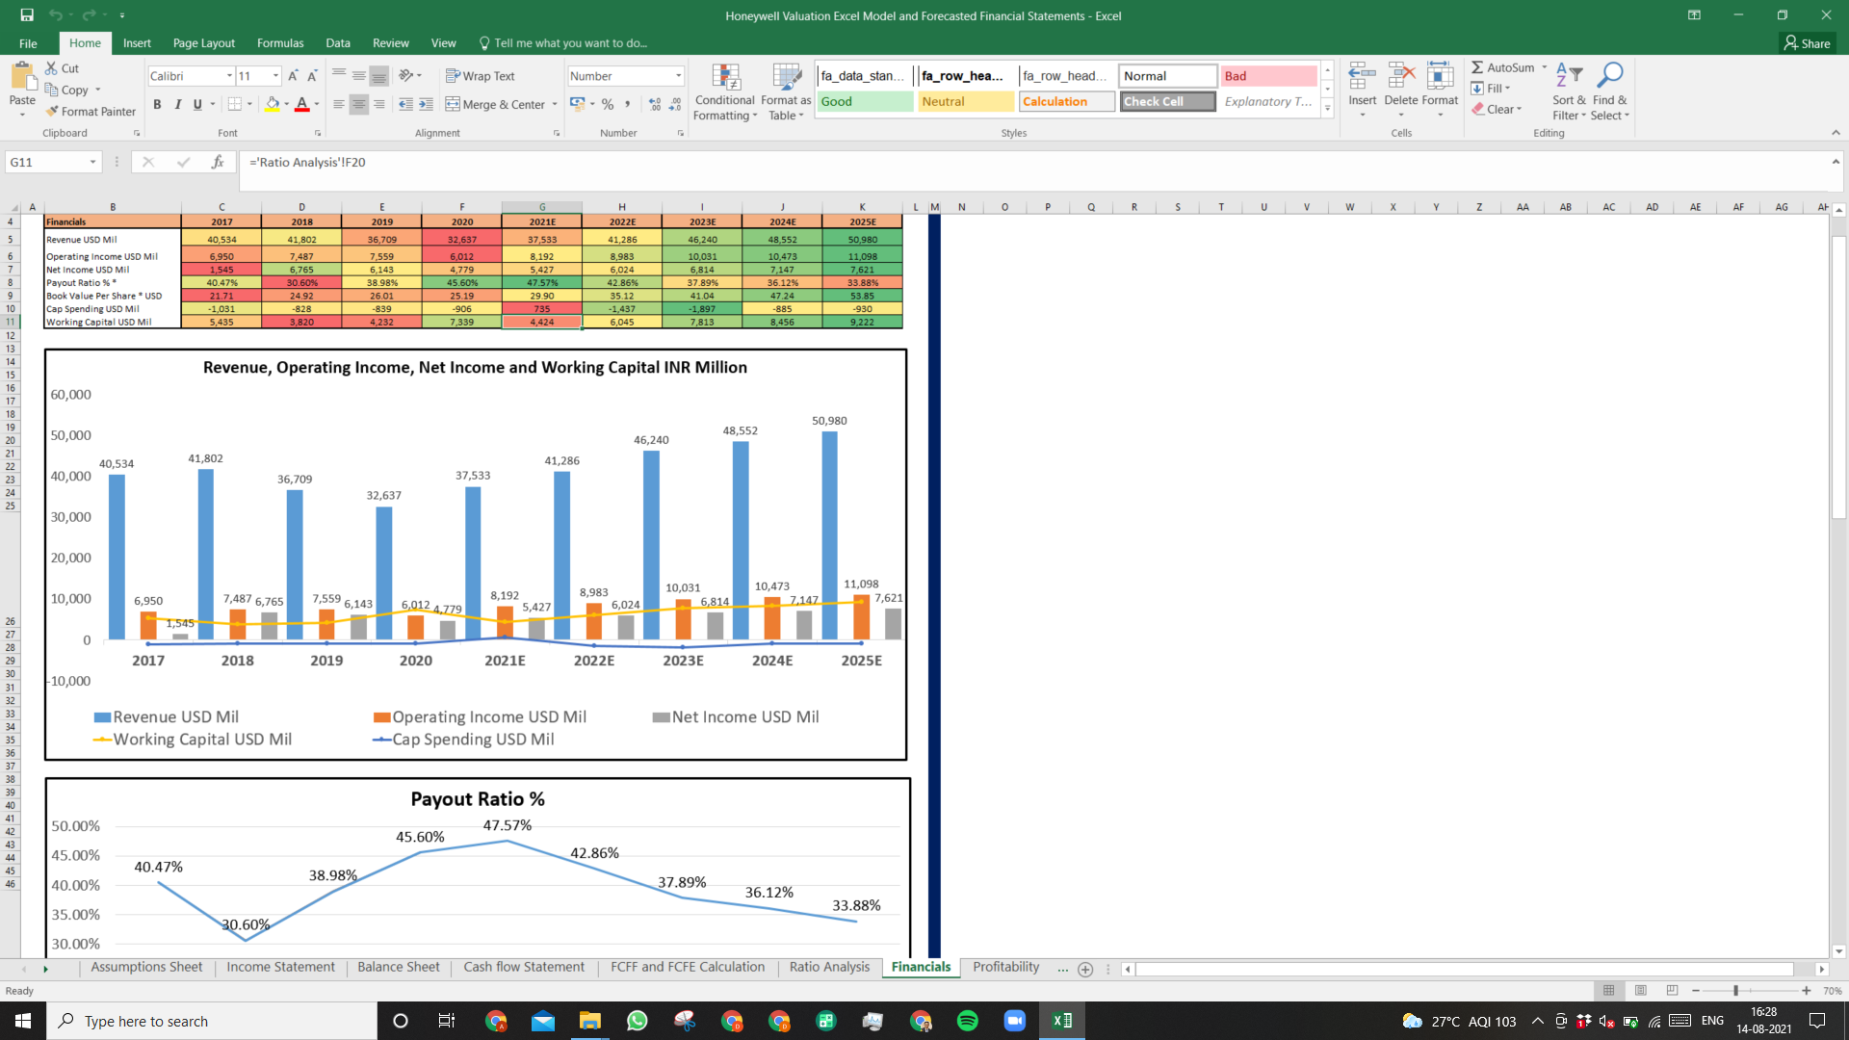Open WhatsApp from the taskbar
Screen dimensions: 1849x1040
(637, 1021)
